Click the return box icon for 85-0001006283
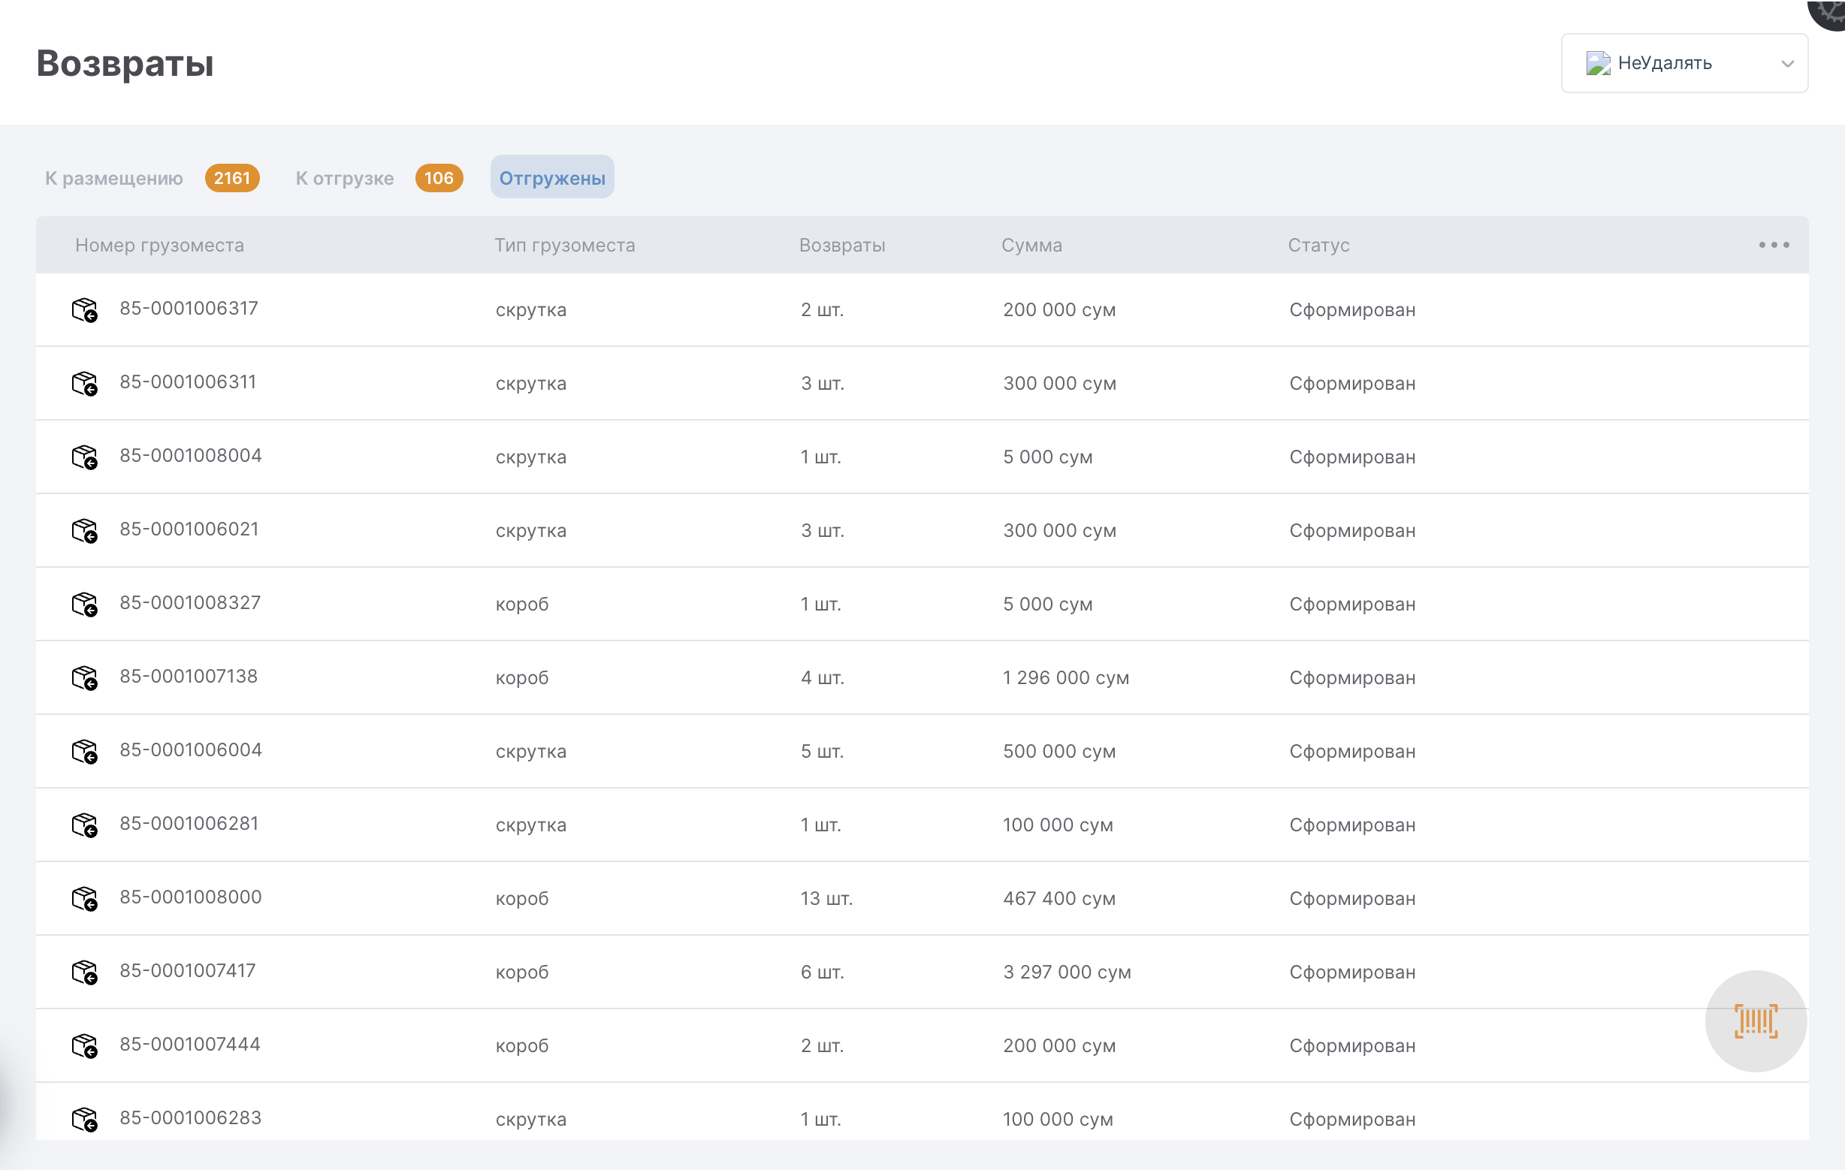The width and height of the screenshot is (1845, 1170). click(84, 1119)
